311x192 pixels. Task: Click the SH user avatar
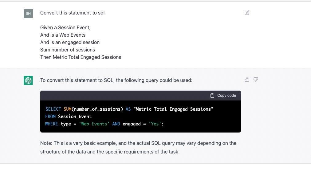(28, 13)
